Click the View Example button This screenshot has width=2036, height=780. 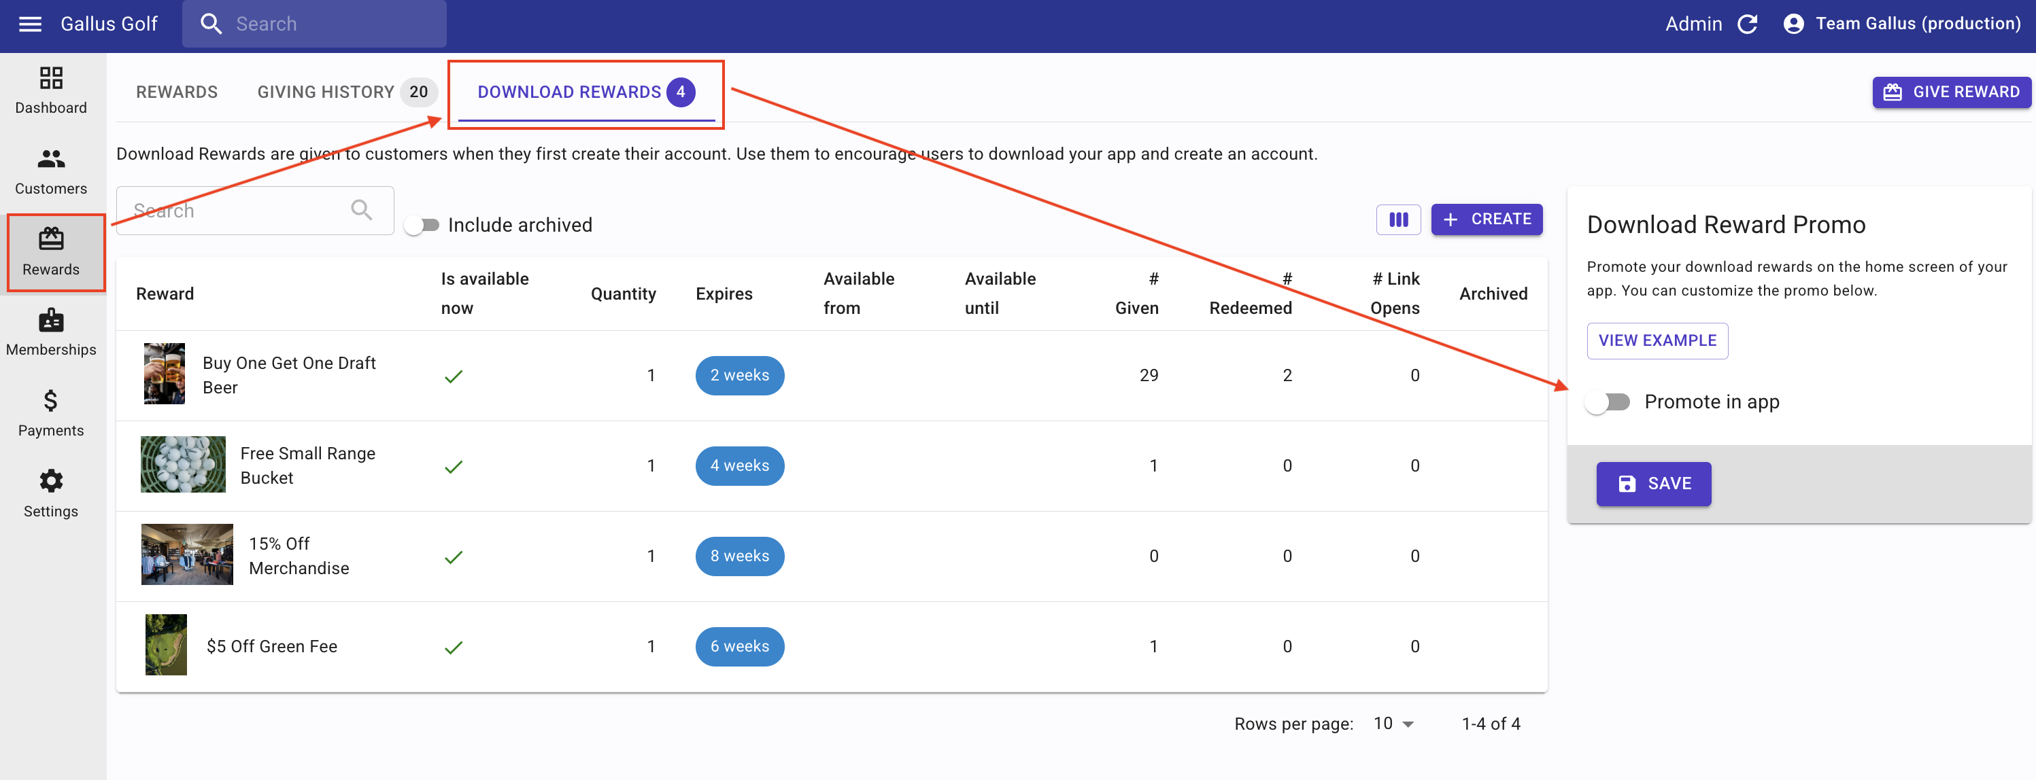(x=1657, y=340)
